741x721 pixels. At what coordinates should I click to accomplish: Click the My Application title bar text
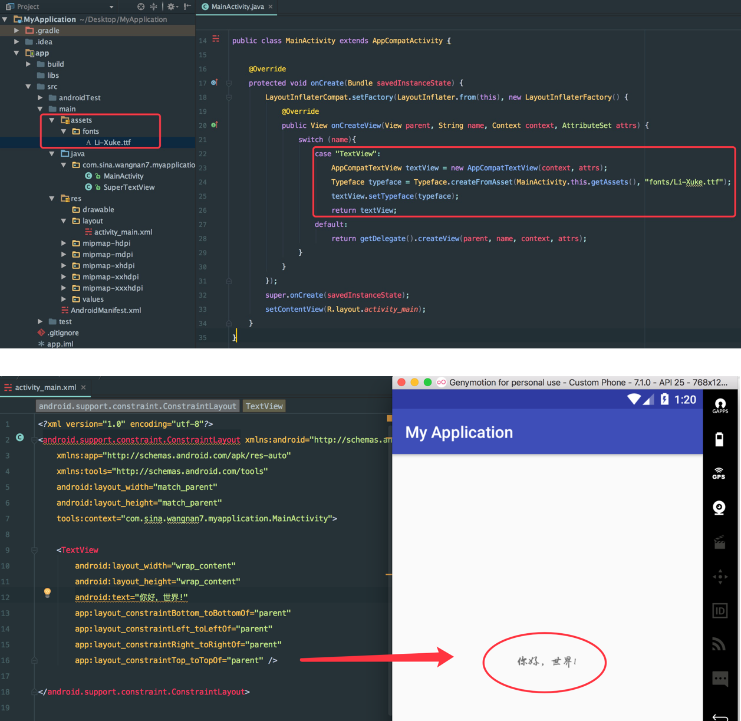[459, 432]
